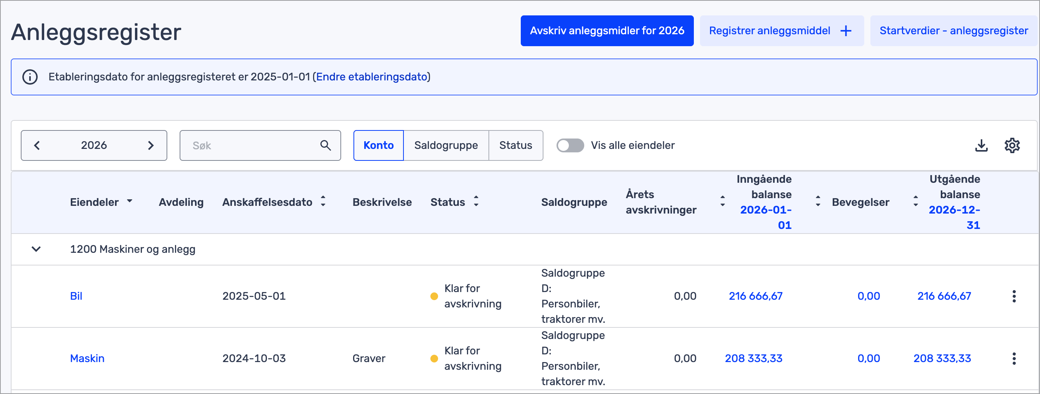Open table settings gear icon
Viewport: 1040px width, 394px height.
pyautogui.click(x=1012, y=145)
